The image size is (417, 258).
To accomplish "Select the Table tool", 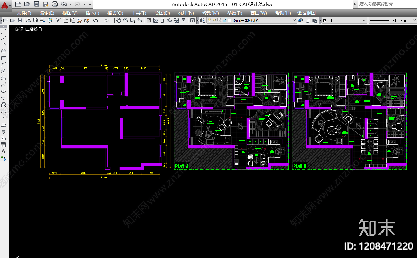I will click(4, 145).
